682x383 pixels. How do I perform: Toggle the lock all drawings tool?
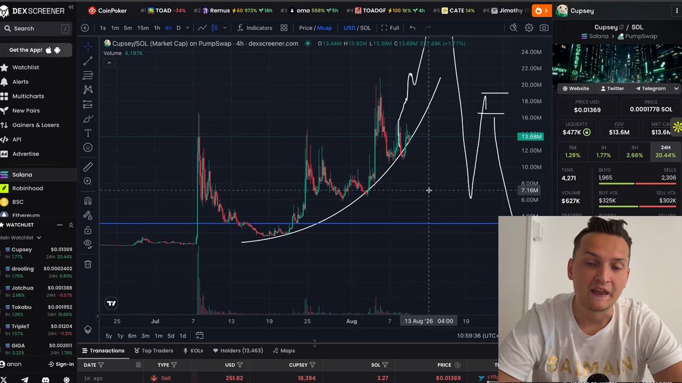88,230
